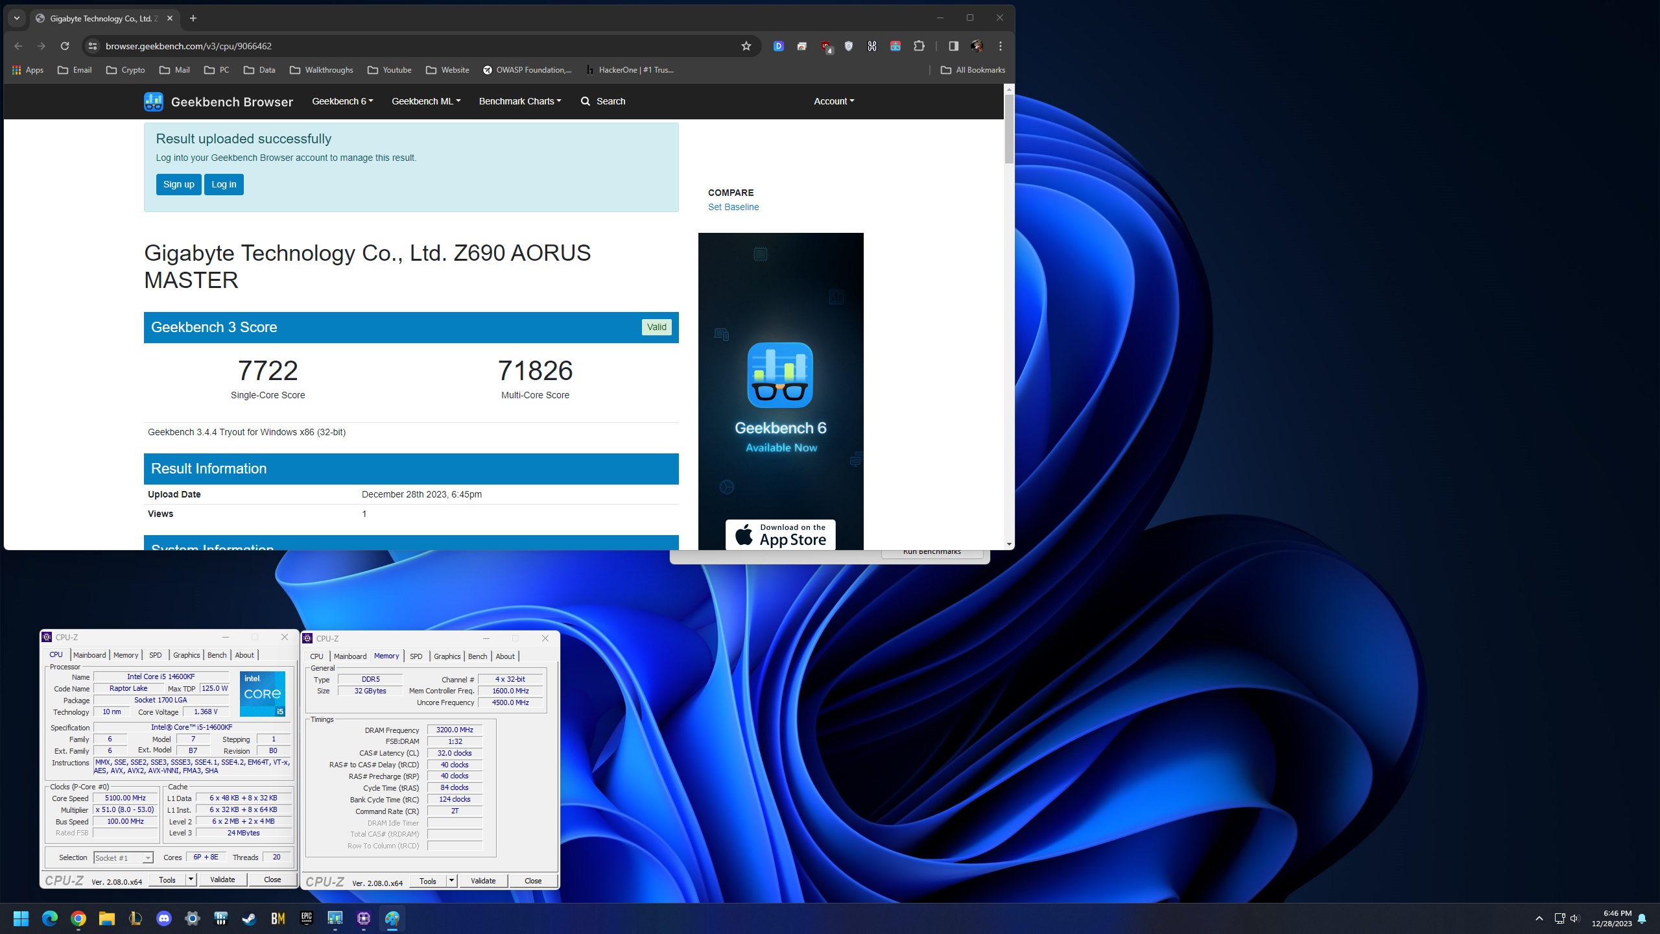Open the clock and date in taskbar
This screenshot has width=1660, height=934.
(1611, 918)
